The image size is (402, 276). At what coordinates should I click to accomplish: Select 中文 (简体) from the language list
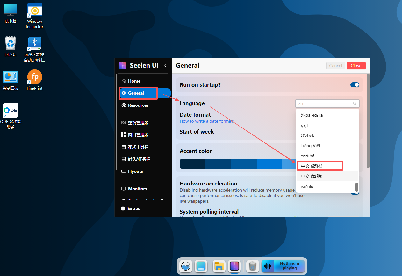pyautogui.click(x=319, y=166)
